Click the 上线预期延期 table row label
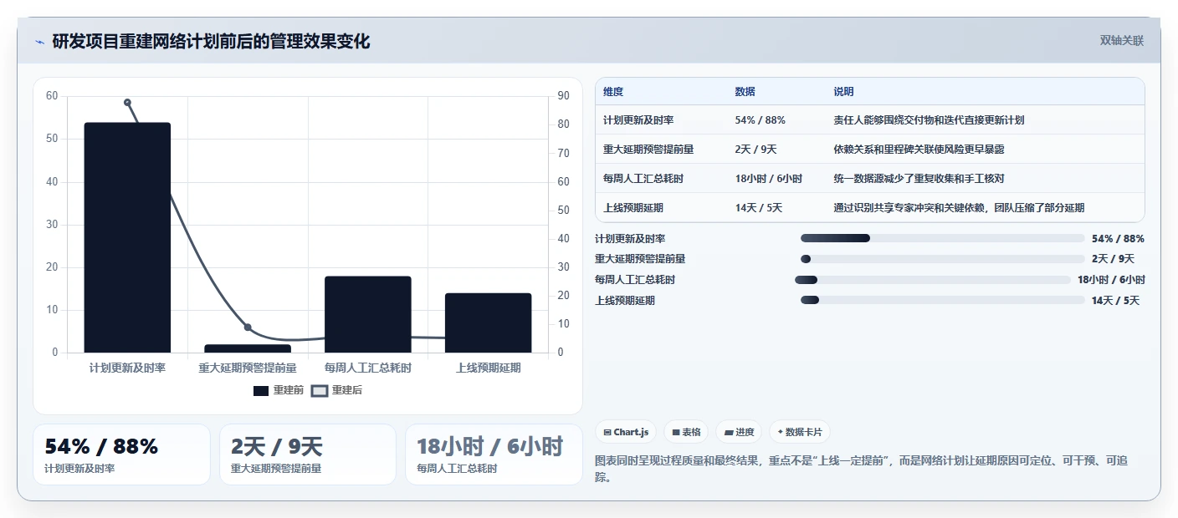The image size is (1178, 518). 633,208
